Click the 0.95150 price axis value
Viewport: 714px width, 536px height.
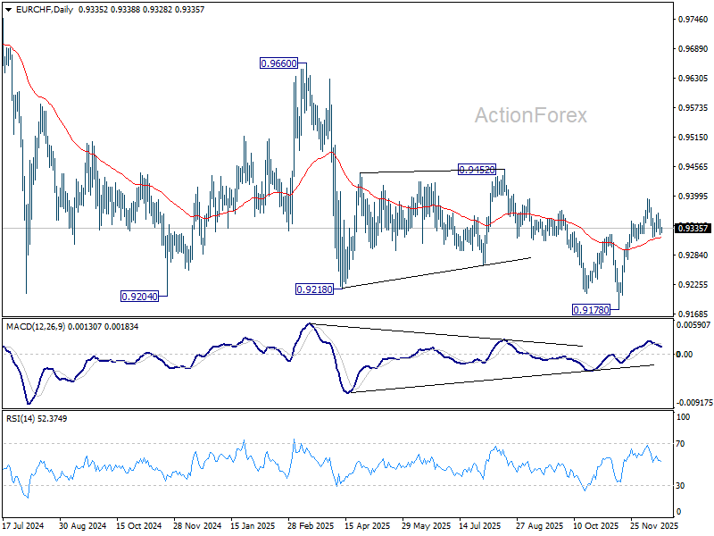point(693,138)
